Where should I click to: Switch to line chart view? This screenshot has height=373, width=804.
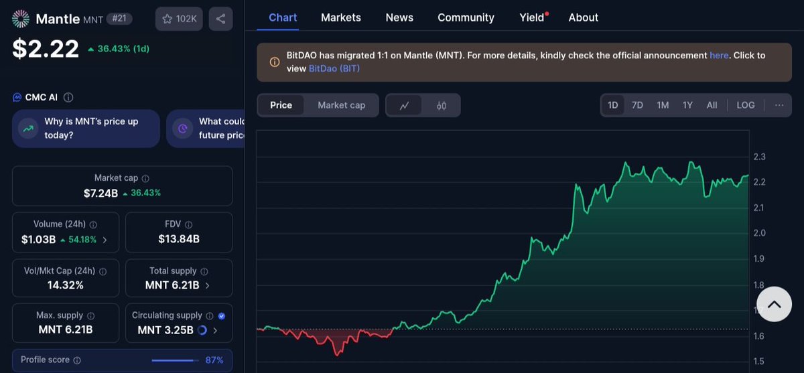(404, 105)
